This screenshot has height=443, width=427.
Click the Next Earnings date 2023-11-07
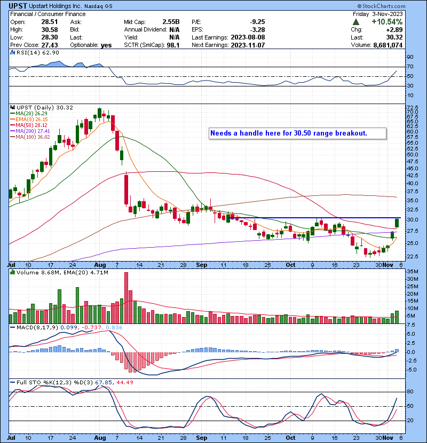click(248, 45)
